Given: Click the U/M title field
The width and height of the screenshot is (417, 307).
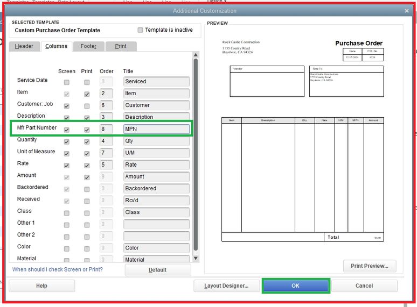Looking at the screenshot, I should point(157,153).
